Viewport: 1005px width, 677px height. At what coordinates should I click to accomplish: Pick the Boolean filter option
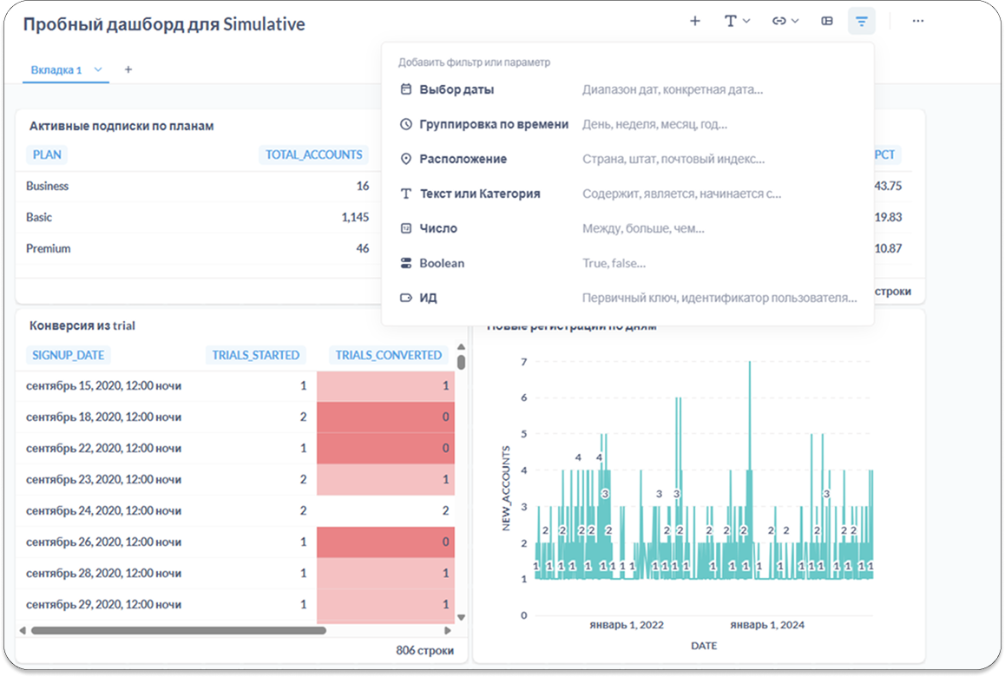click(442, 263)
